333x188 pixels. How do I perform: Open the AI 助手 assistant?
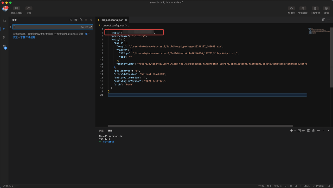coord(291,9)
